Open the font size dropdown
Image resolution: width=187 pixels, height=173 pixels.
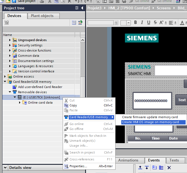click(129, 23)
